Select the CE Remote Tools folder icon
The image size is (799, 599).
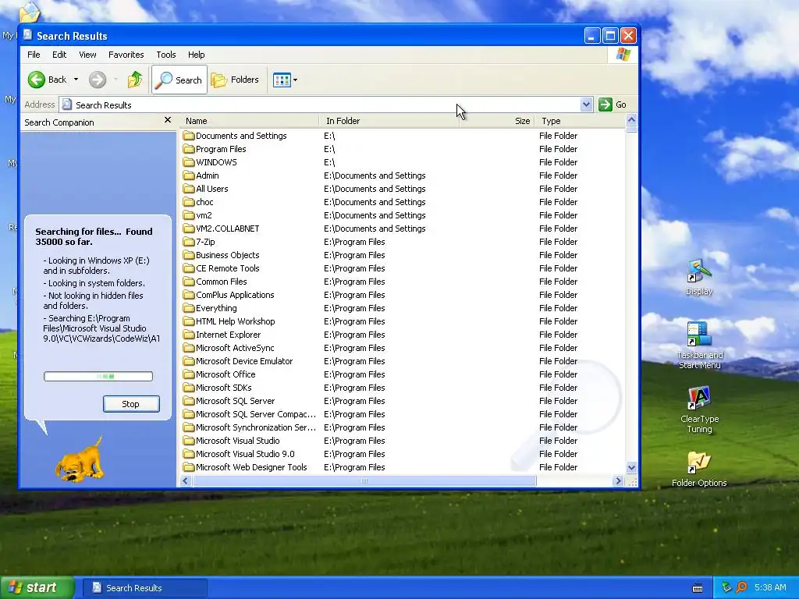189,268
